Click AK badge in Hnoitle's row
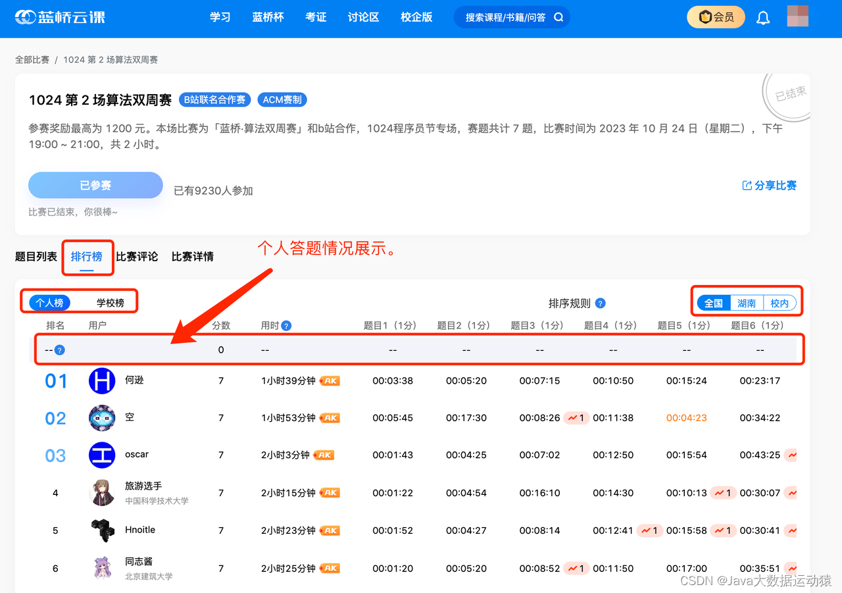Viewport: 842px width, 593px height. [330, 530]
